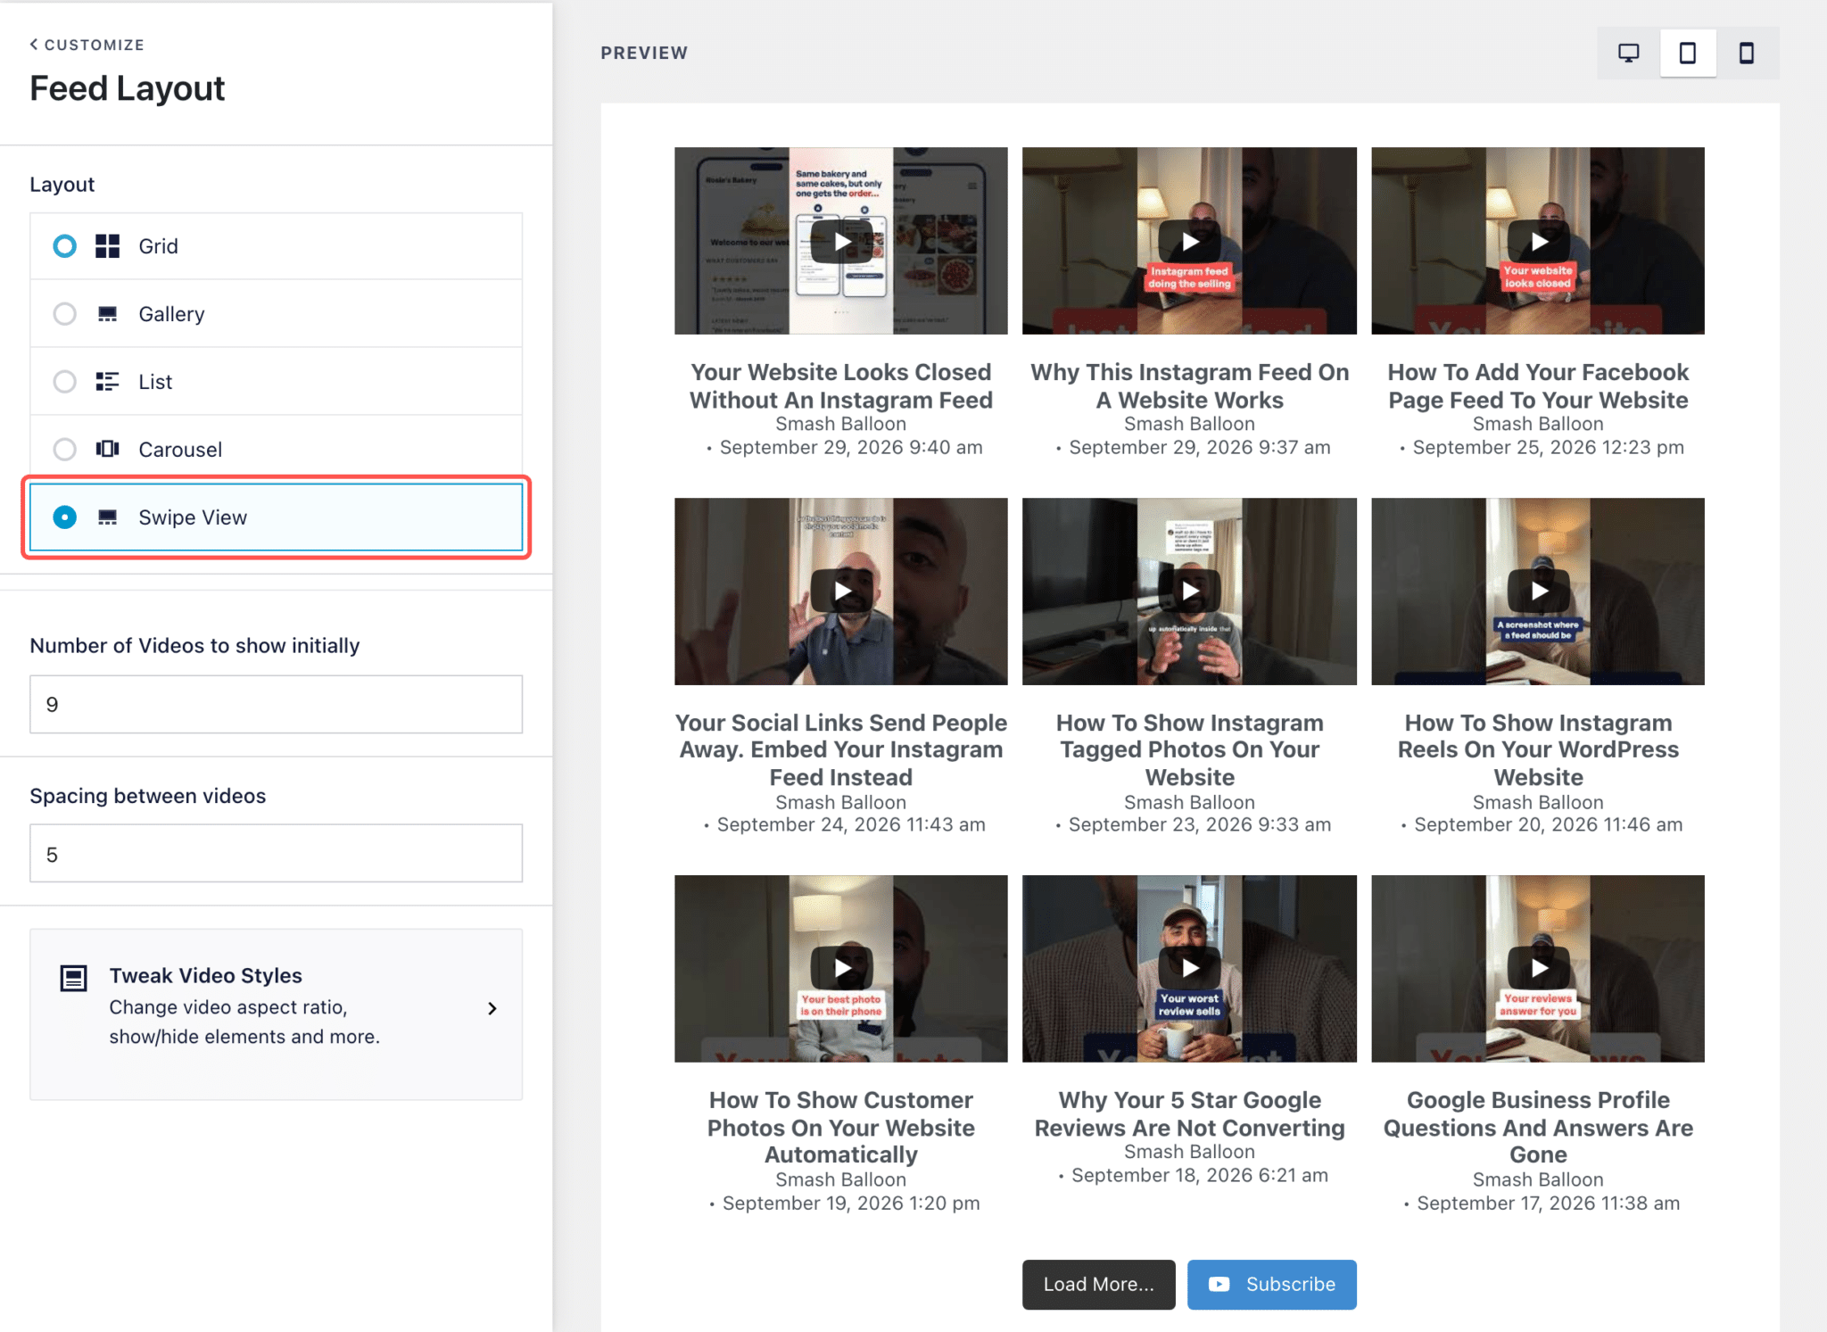This screenshot has height=1332, width=1827.
Task: Play 'Why Your 5 Star Google Reviews' video
Action: pyautogui.click(x=1189, y=968)
